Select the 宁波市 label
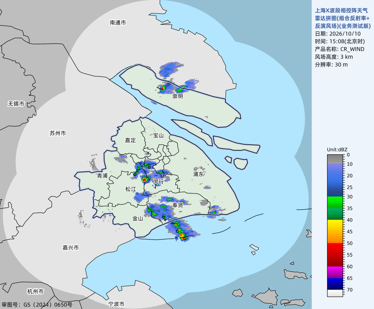The image size is (374, 309). click(x=116, y=304)
